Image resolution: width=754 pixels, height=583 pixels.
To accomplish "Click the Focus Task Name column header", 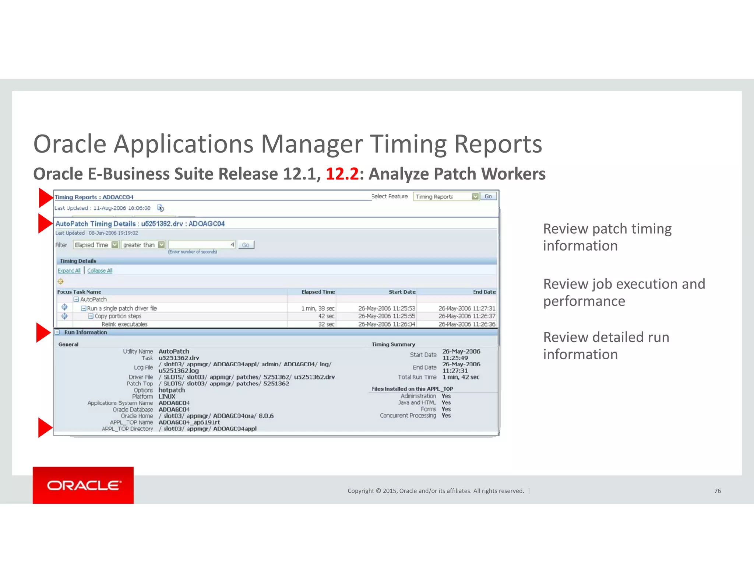I will click(x=79, y=292).
